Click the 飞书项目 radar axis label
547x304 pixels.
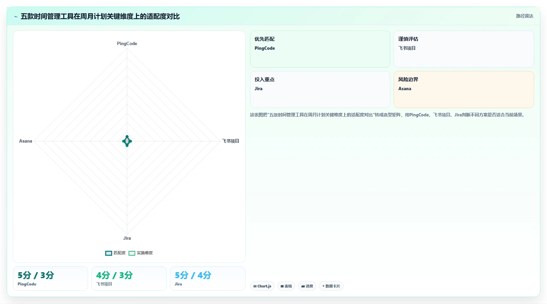coord(231,141)
